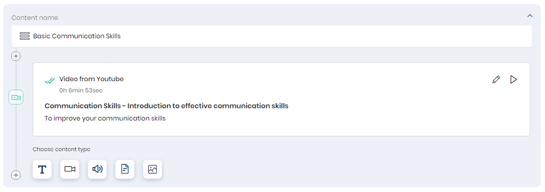Image resolution: width=545 pixels, height=192 pixels.
Task: Pick the Audio content type icon
Action: [x=98, y=170]
